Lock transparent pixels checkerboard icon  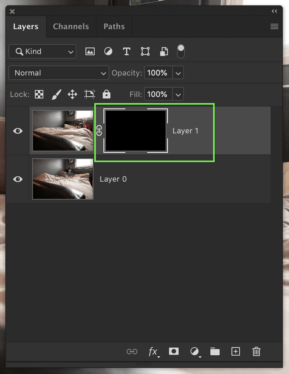(x=39, y=94)
